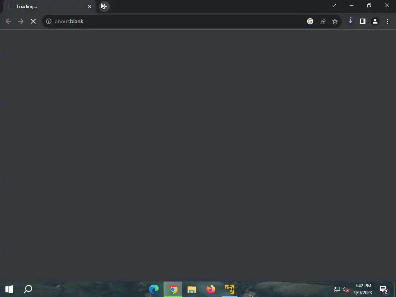Image resolution: width=396 pixels, height=297 pixels.
Task: Open network status tray icon
Action: coord(337,289)
